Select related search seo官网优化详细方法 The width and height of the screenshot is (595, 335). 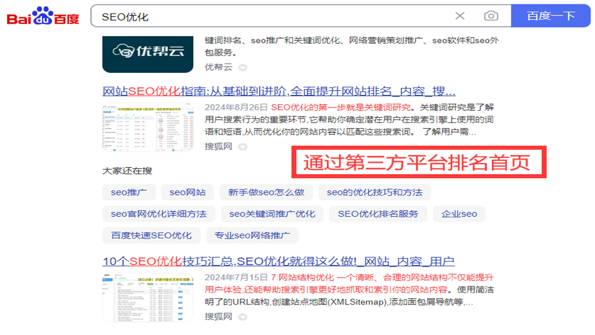159,214
